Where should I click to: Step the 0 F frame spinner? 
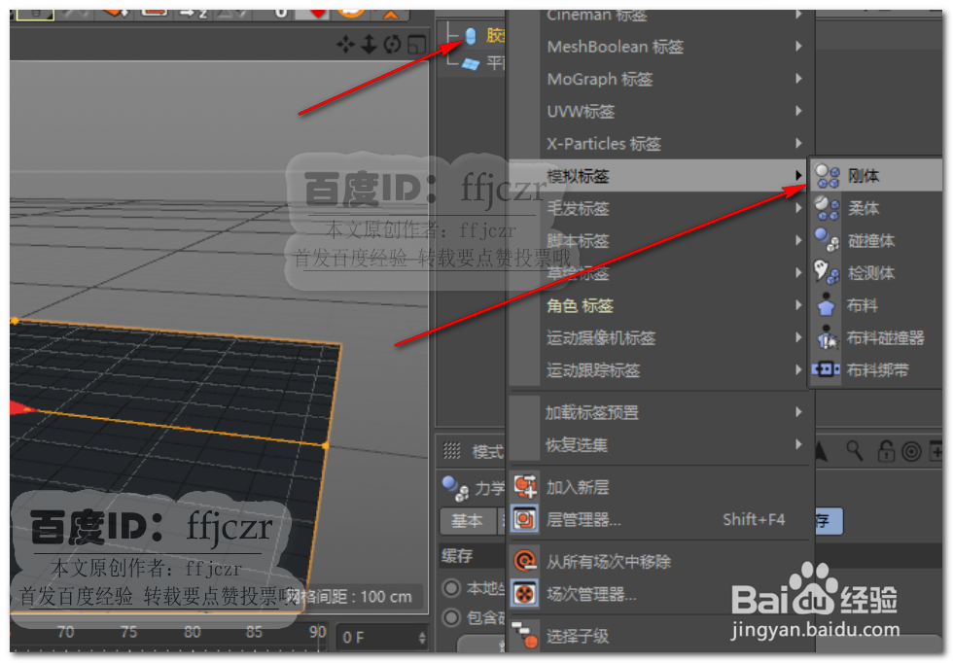pyautogui.click(x=422, y=638)
